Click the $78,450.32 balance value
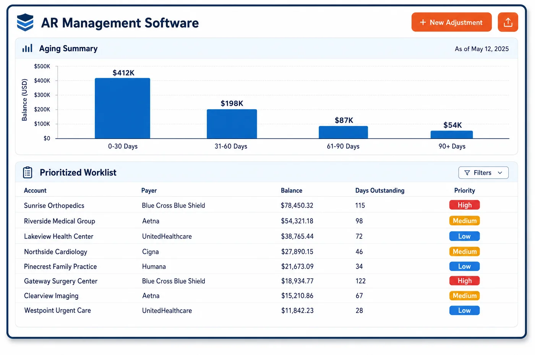 (297, 205)
